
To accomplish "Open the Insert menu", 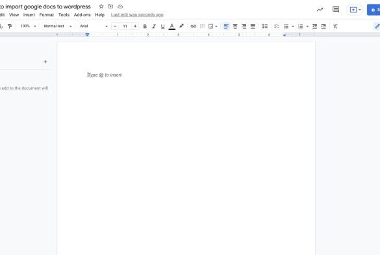I will [29, 15].
